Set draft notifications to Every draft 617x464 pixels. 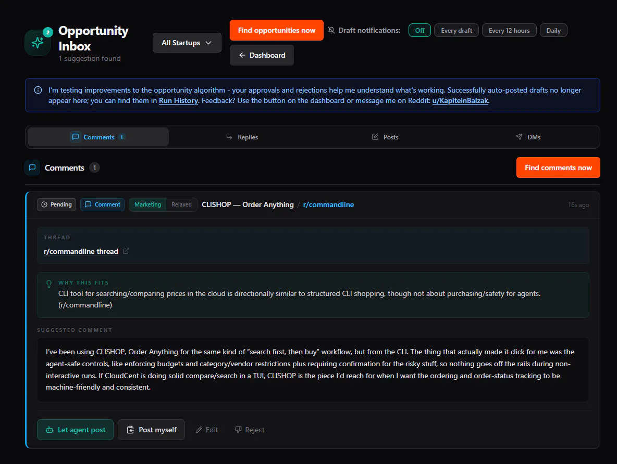pyautogui.click(x=456, y=30)
